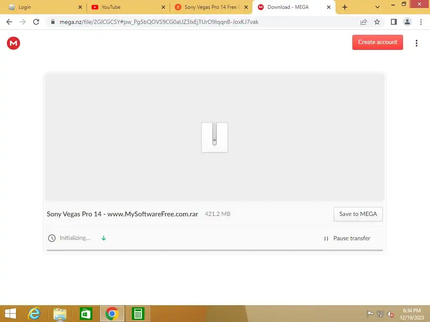Viewport: 430px width, 322px height.
Task: Click the rar archive file thumbnail
Action: click(x=215, y=137)
